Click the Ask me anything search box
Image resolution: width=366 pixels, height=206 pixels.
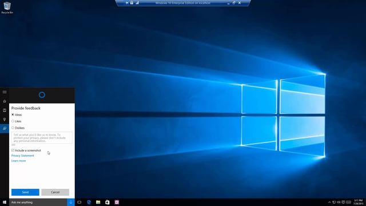click(x=38, y=202)
